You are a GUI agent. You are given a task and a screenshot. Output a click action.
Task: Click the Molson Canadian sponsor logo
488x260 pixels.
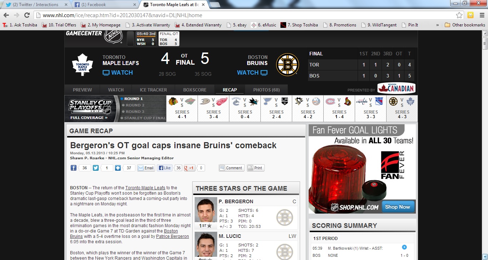pyautogui.click(x=397, y=89)
